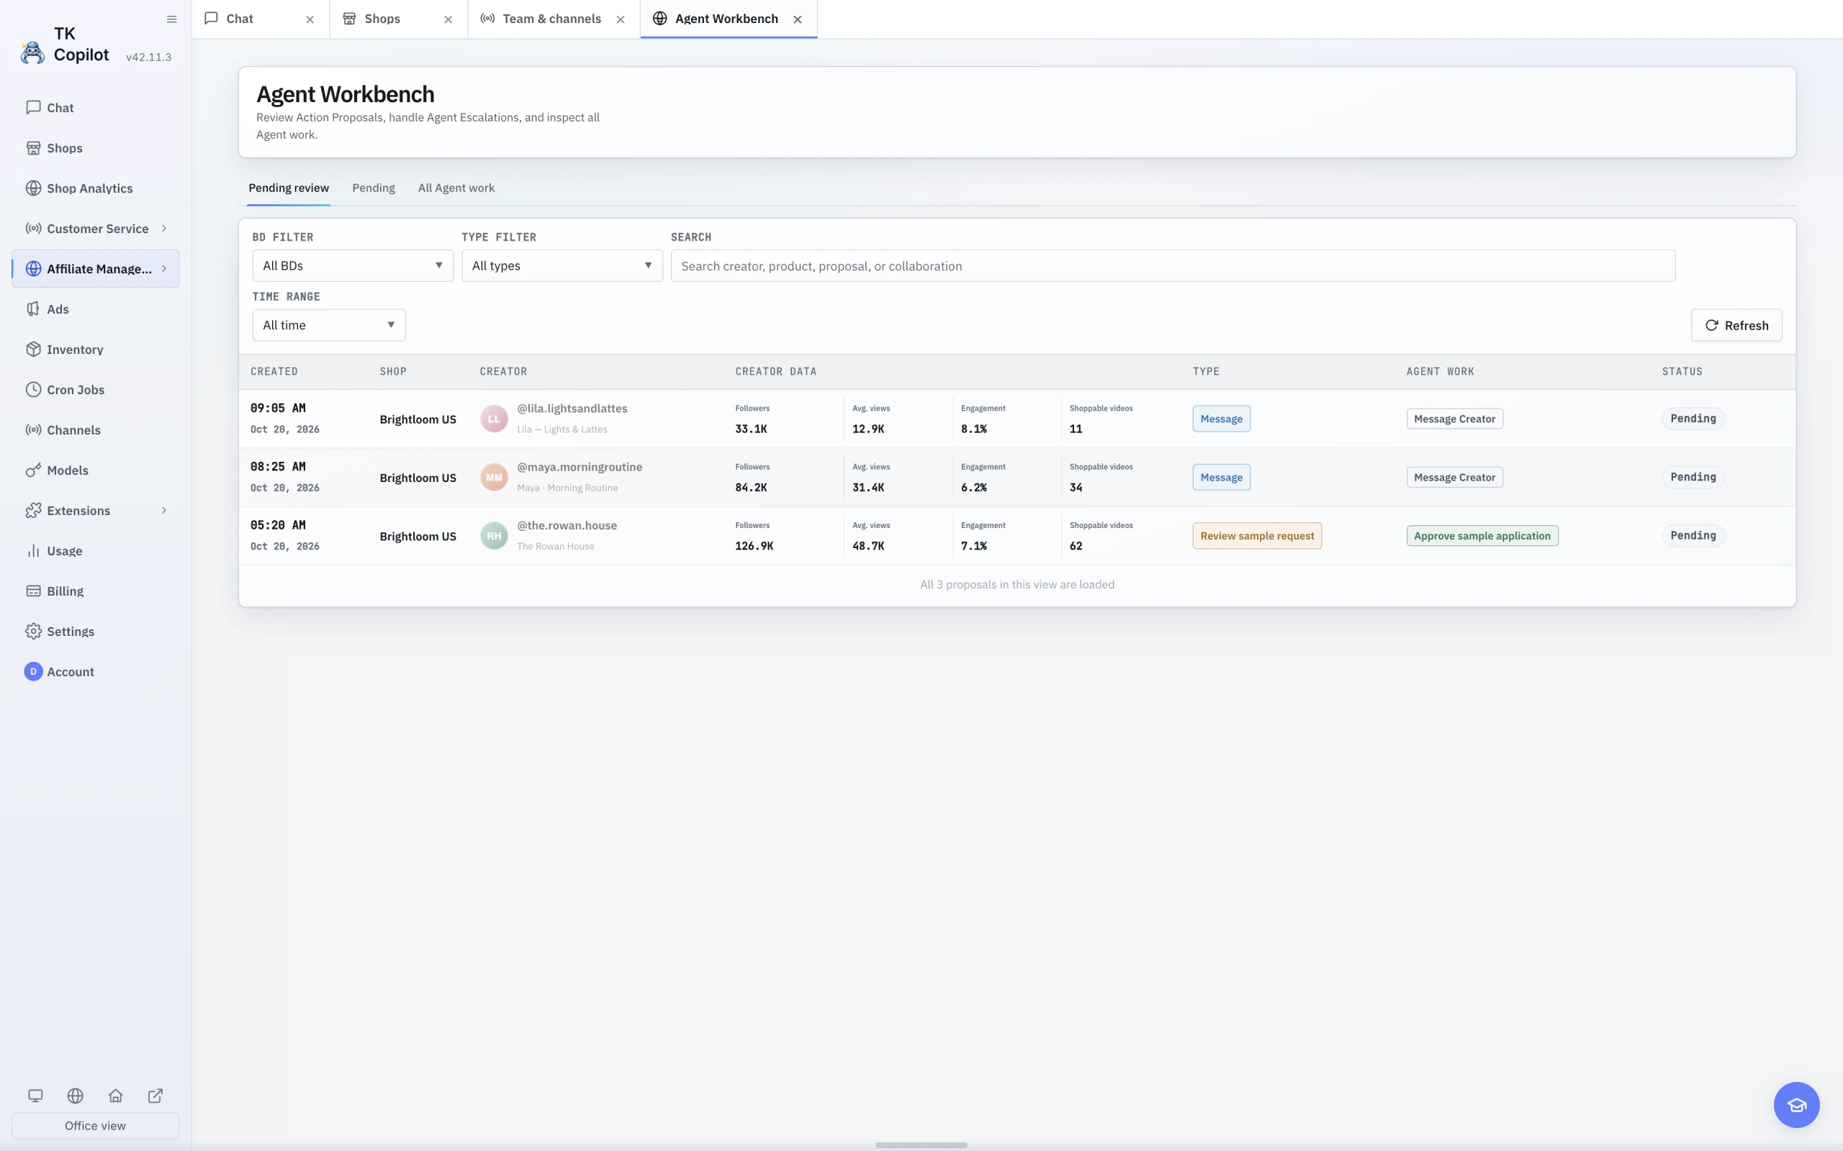Screen dimensions: 1843x1151
Task: Open the Time Range dropdown
Action: [329, 325]
